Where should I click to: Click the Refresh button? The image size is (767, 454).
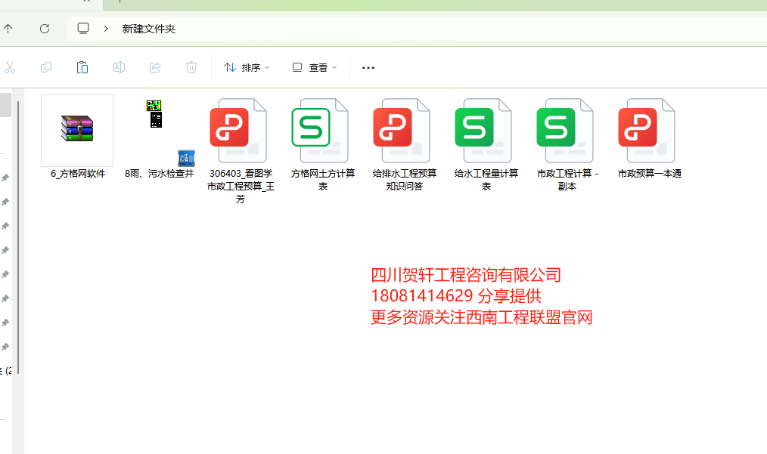tap(45, 29)
